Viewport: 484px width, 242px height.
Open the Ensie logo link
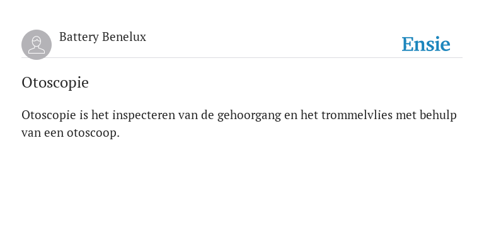(425, 44)
